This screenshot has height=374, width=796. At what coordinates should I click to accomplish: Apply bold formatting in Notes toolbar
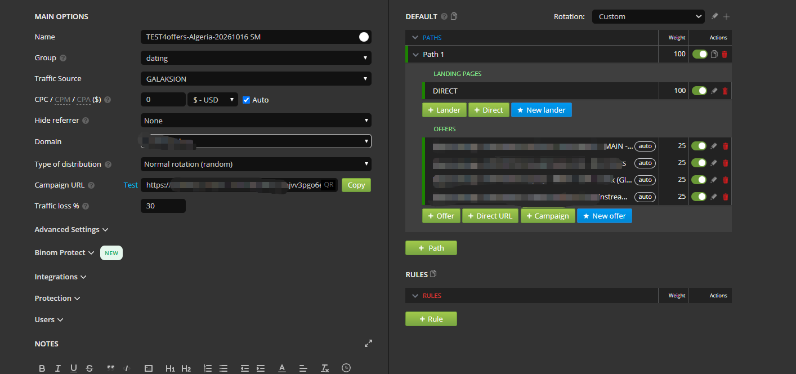click(42, 368)
